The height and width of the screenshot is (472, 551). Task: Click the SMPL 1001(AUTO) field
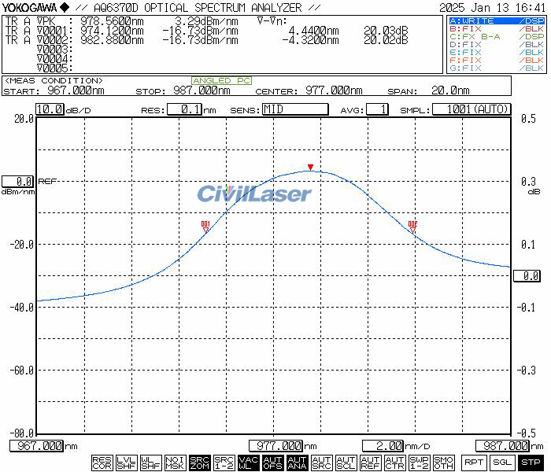point(471,109)
